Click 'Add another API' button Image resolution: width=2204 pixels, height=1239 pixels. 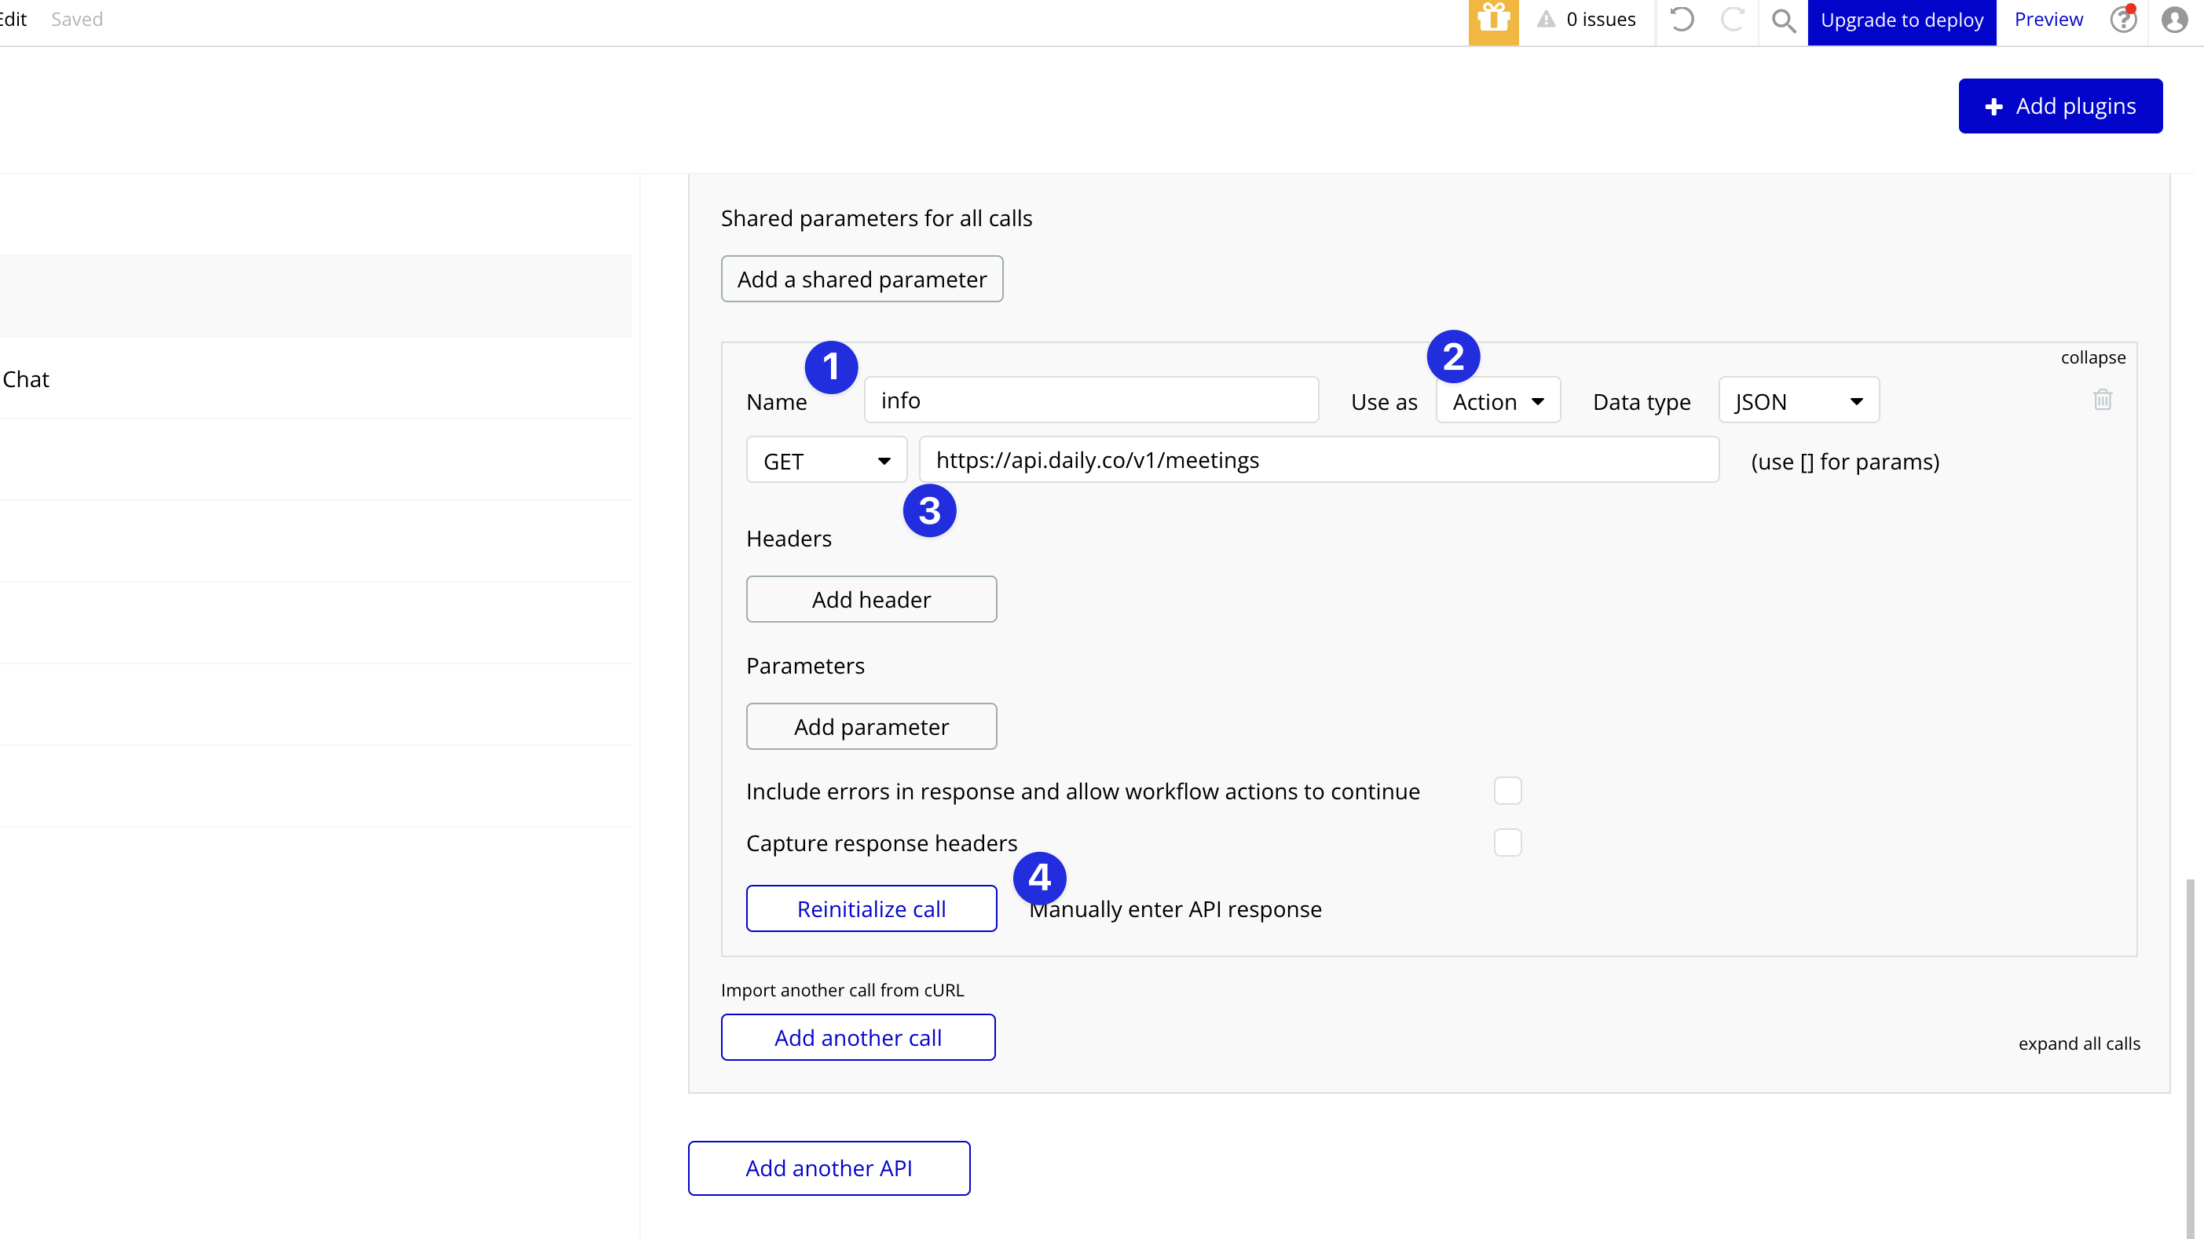coord(828,1168)
